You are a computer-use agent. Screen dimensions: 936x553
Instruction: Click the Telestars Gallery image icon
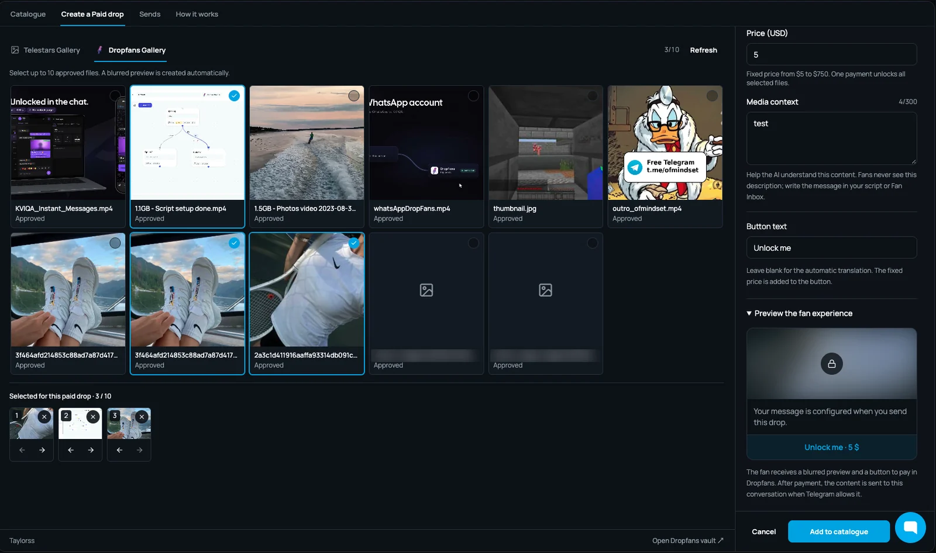pos(15,50)
